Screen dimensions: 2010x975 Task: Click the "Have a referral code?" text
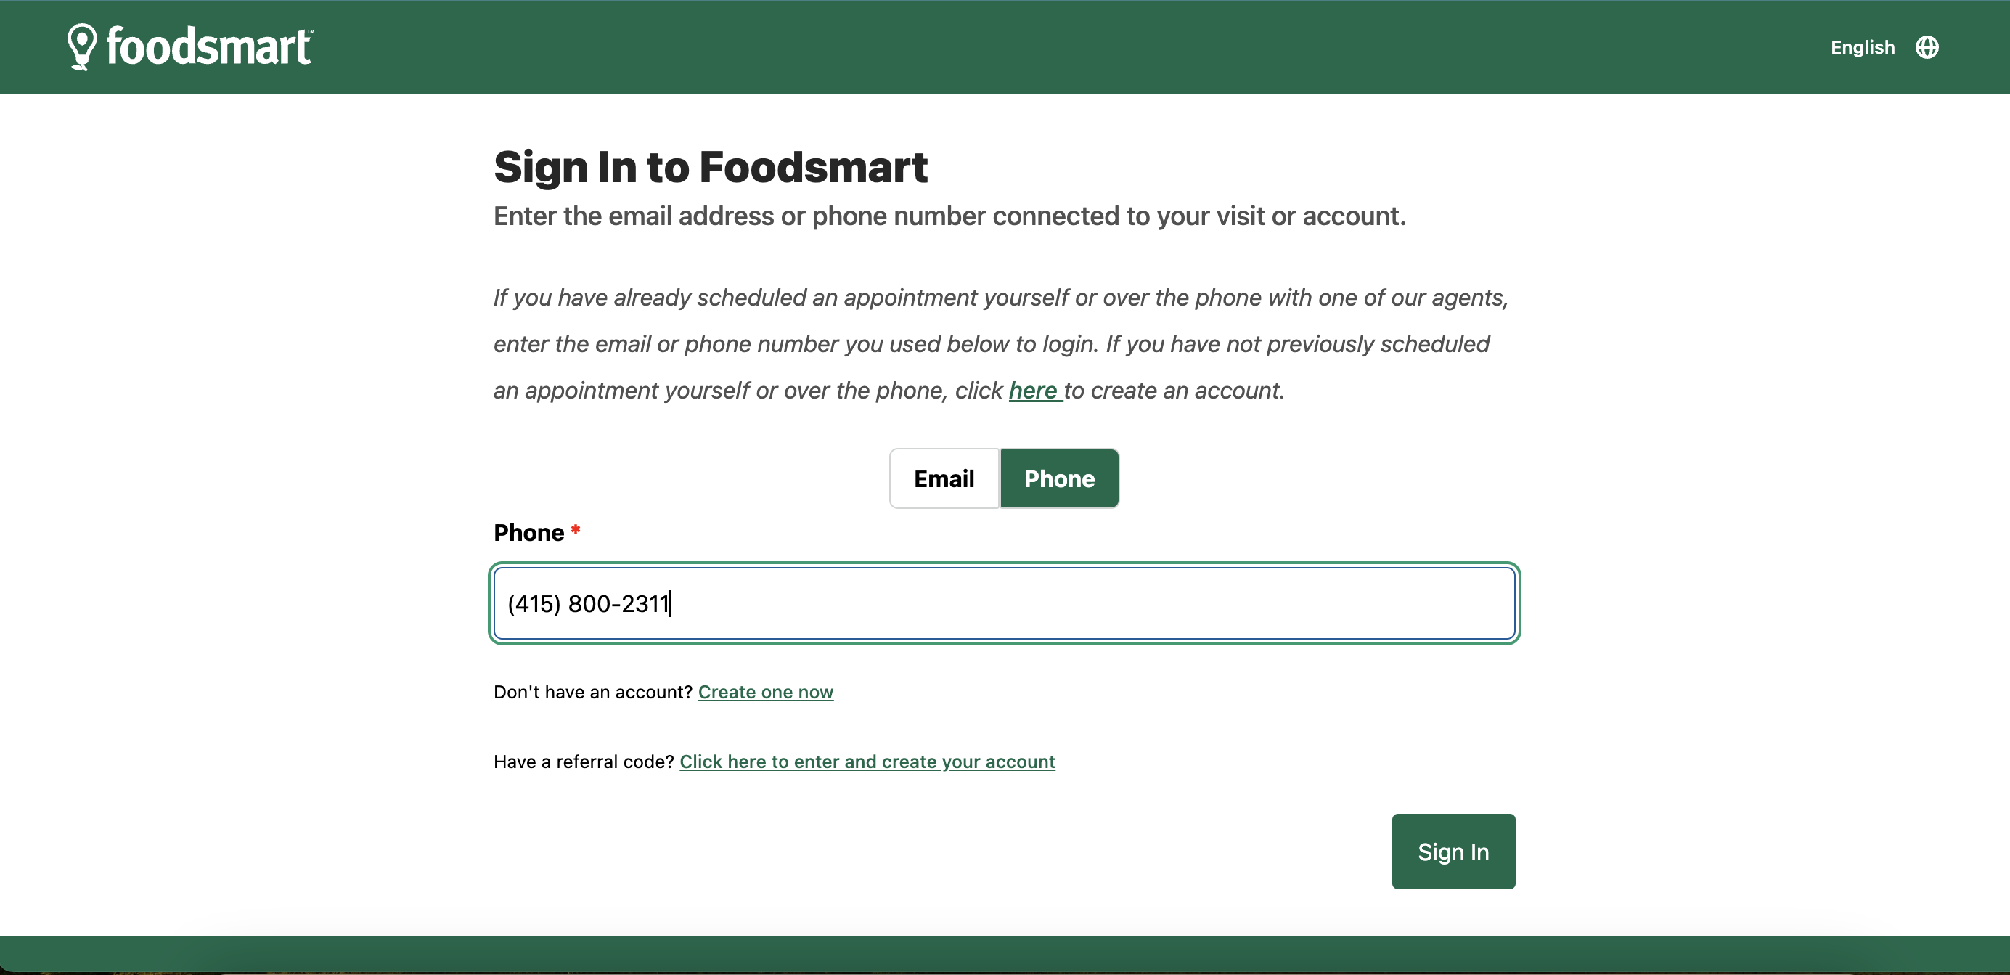tap(583, 762)
